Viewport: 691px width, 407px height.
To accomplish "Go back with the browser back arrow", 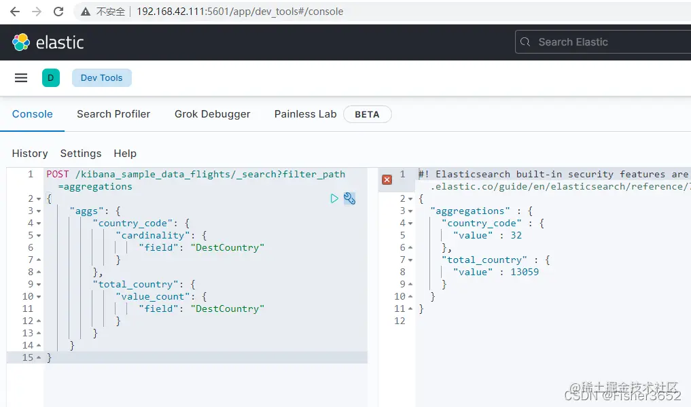I will [15, 12].
